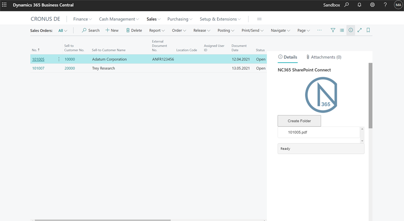The image size is (404, 221).
Task: Select the Trey Research cell
Action: [x=103, y=68]
